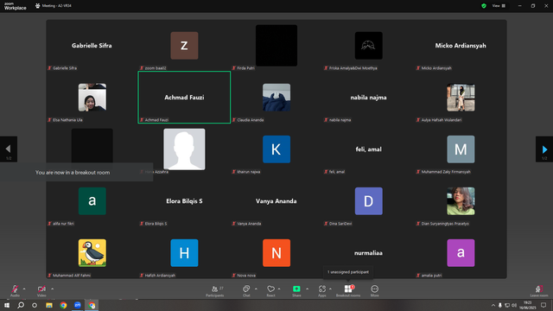Click the Micko Ardiansyah name tile

pyautogui.click(x=461, y=46)
